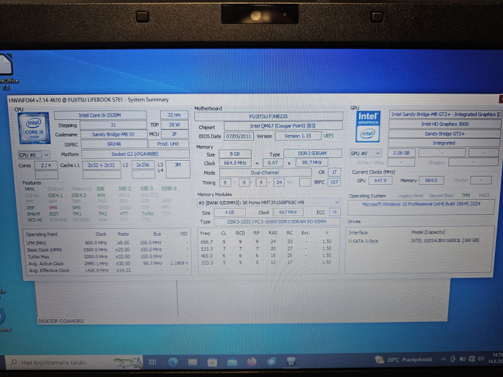Screen dimensions: 503x377
Task: Click the Avg. Effective Clock row
Action: (108, 270)
